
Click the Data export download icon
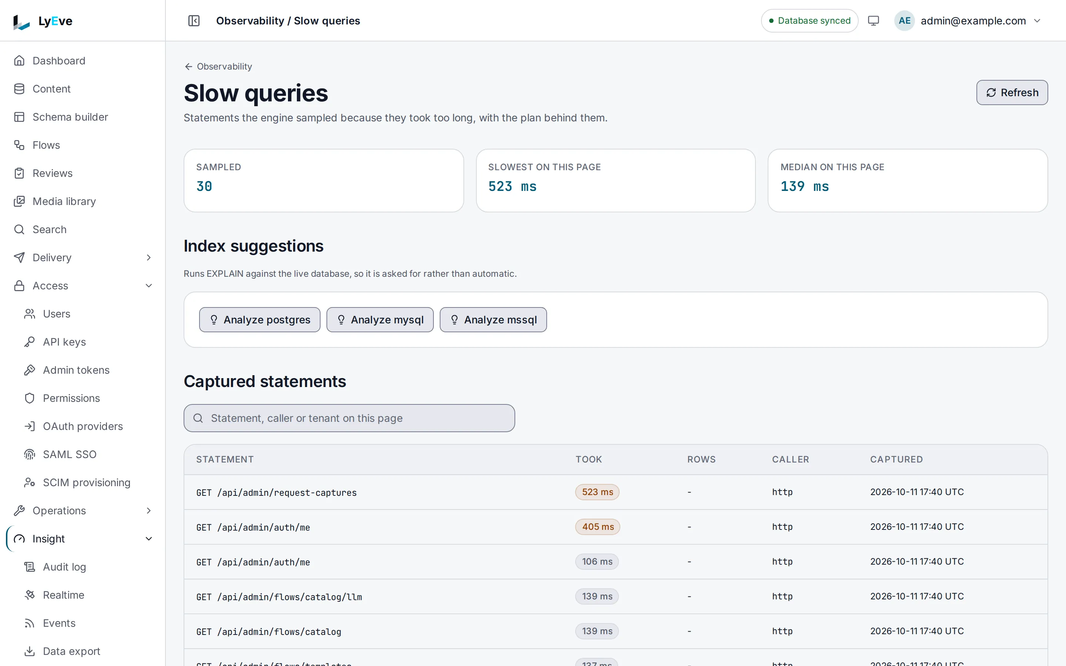(x=30, y=651)
